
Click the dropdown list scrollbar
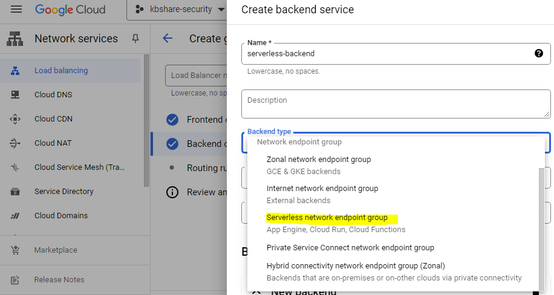click(542, 229)
